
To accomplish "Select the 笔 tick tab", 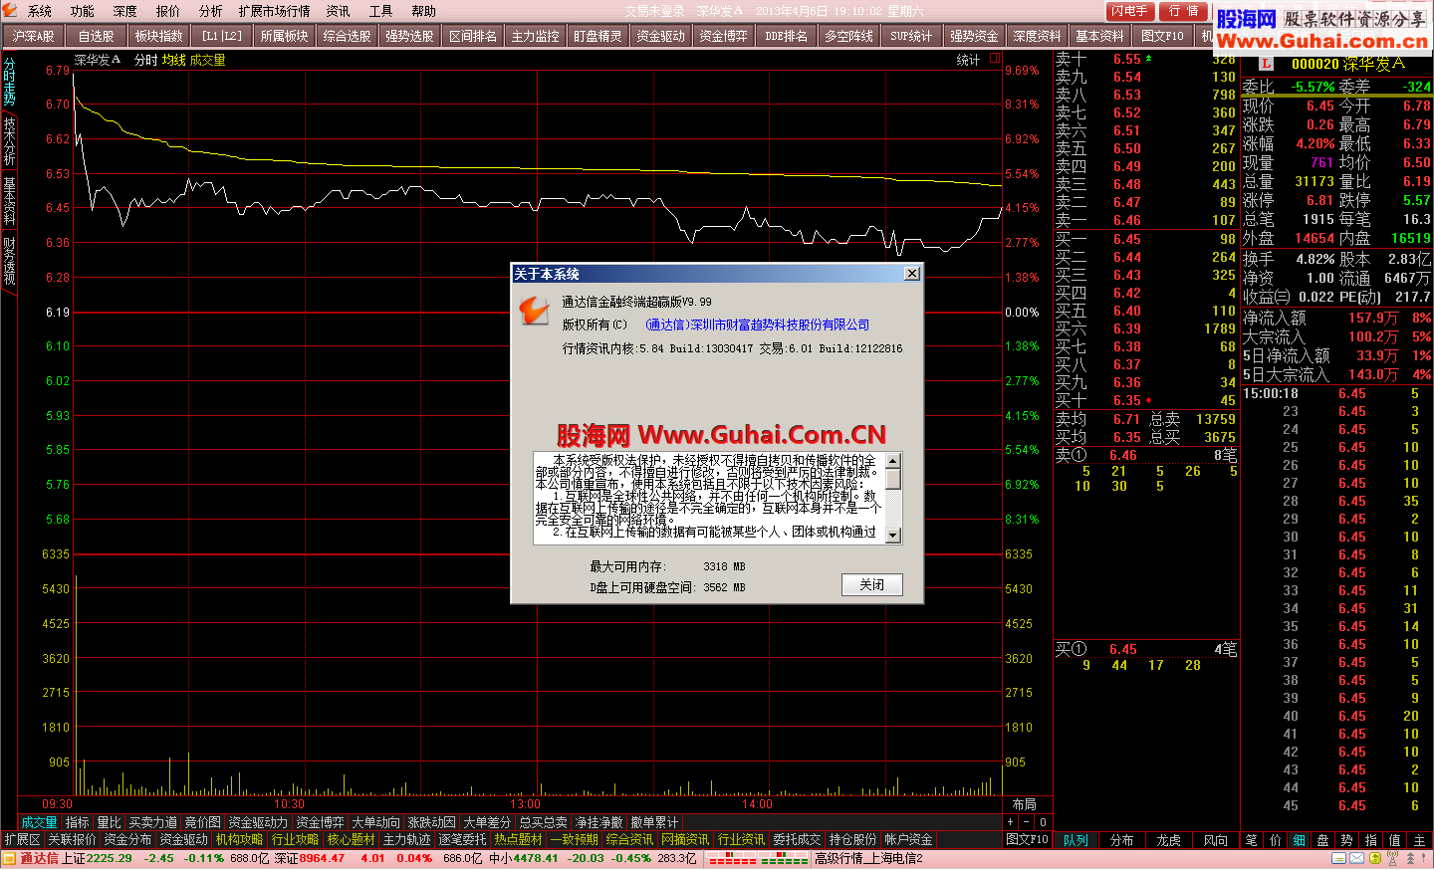I will 1251,840.
